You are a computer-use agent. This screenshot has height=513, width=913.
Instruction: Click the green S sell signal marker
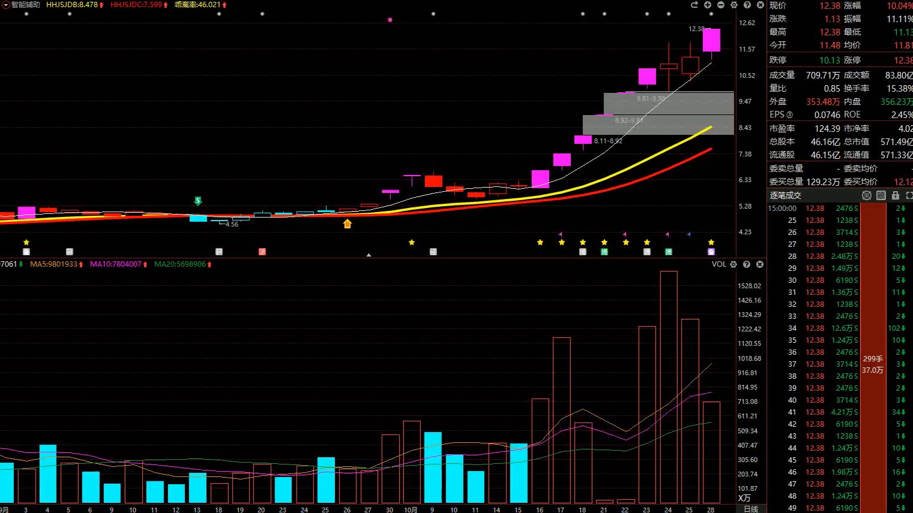tap(198, 201)
